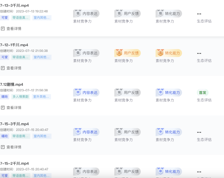Image resolution: width=224 pixels, height=178 pixels.
Task: Click medium 转化能力 badge in 7-15-2千川.mp4 row
Action: (168, 172)
